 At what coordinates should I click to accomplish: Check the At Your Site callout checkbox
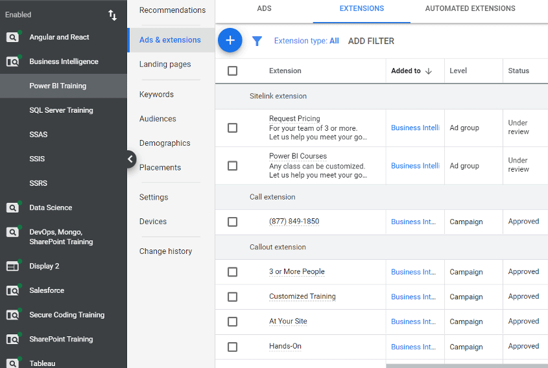(232, 321)
